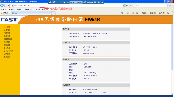Expand the address bar history dropdown
This screenshot has width=174, height=97.
tap(123, 6)
